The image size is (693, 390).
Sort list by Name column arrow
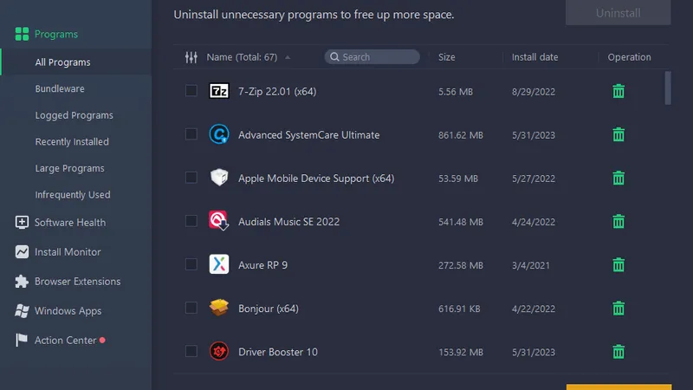288,57
